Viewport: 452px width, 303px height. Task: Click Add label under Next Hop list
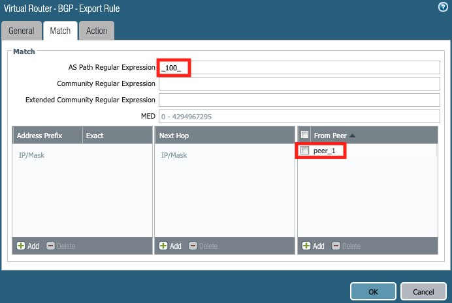176,246
